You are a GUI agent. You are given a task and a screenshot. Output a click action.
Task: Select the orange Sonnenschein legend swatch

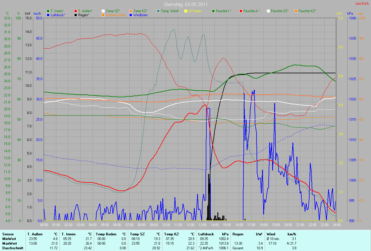tap(103, 15)
